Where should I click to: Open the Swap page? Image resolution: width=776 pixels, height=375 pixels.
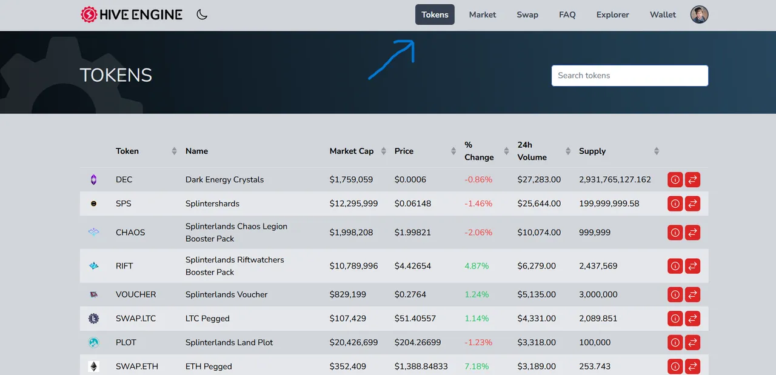pyautogui.click(x=527, y=15)
